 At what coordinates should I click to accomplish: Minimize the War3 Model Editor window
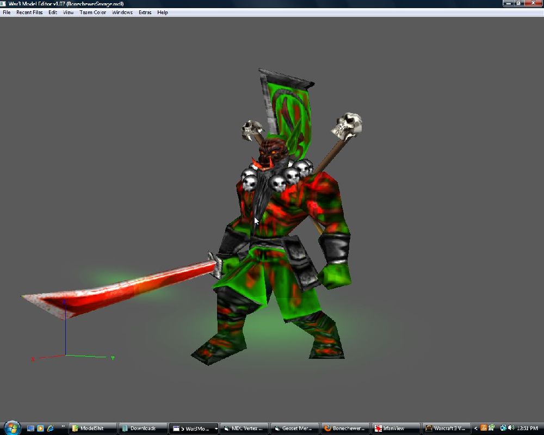pos(508,3)
